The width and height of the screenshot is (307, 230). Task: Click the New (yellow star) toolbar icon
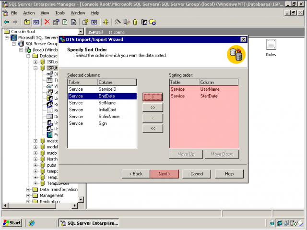(106, 22)
